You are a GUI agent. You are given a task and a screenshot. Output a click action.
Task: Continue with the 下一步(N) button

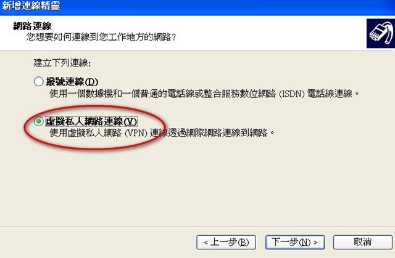(295, 242)
